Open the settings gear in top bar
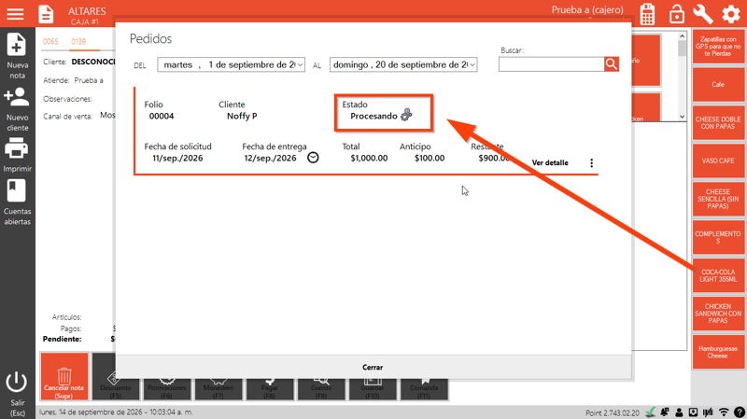The width and height of the screenshot is (747, 419). tap(731, 14)
